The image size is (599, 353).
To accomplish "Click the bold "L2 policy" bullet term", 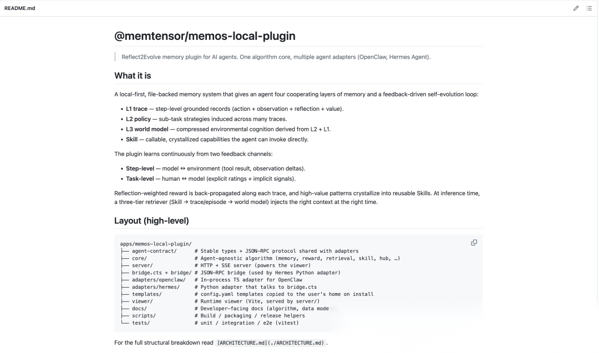I will (138, 119).
